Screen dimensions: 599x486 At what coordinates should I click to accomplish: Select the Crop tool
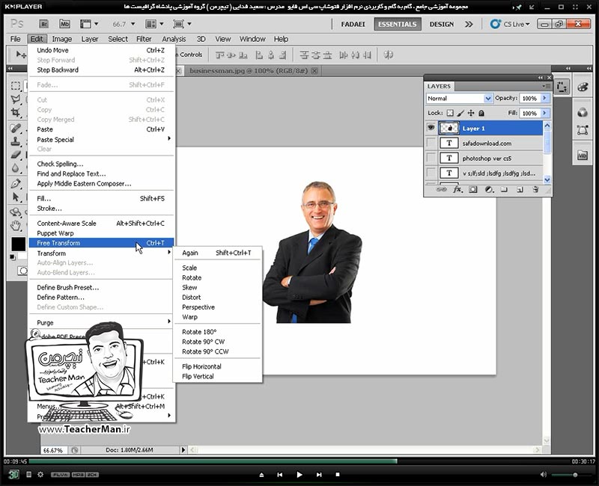pyautogui.click(x=15, y=113)
